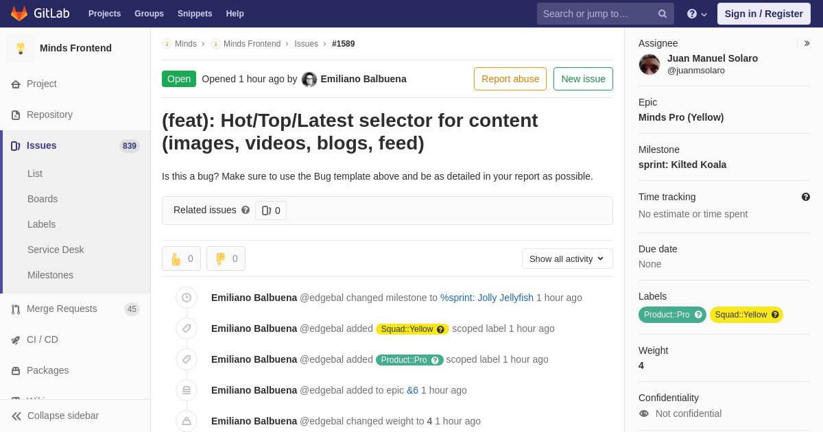
Task: Click the Minds breadcrumb link
Action: (186, 44)
